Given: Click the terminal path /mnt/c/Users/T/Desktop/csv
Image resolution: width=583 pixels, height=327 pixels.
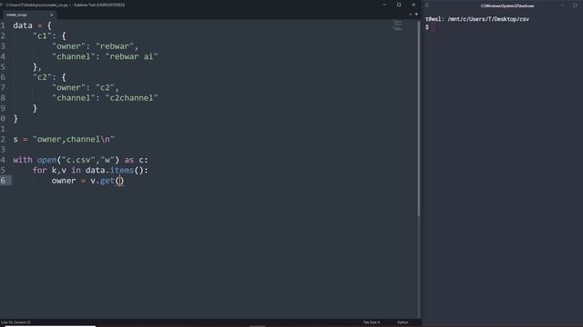Looking at the screenshot, I should click(x=488, y=19).
